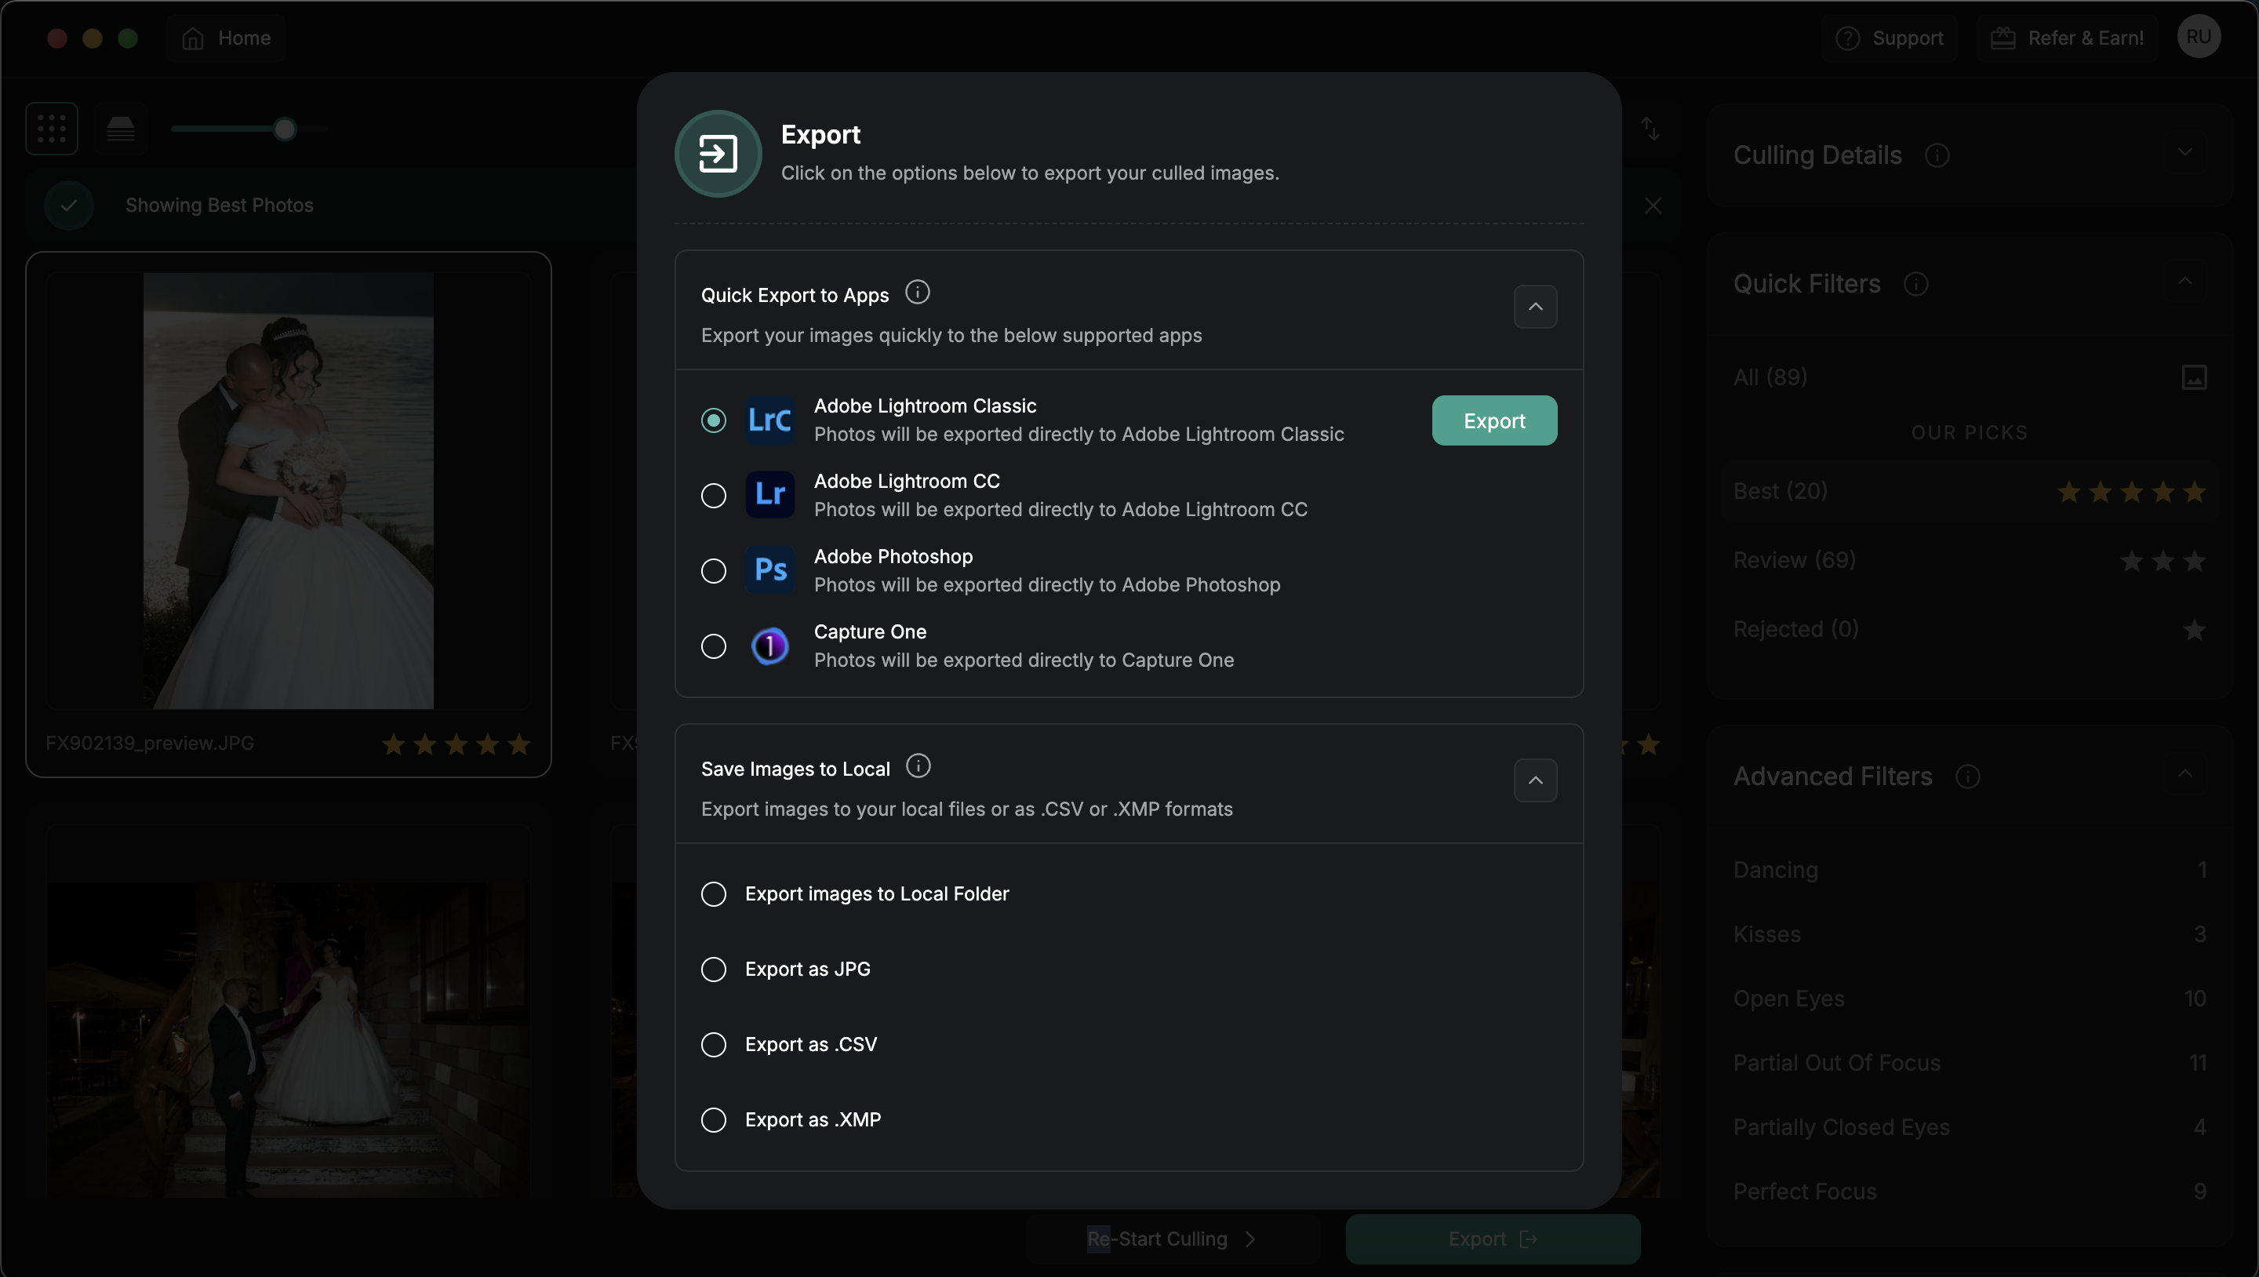The image size is (2259, 1277).
Task: Click the house icon beside Home
Action: (x=193, y=38)
